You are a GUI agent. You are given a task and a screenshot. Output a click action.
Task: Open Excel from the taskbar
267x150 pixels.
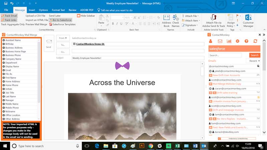[x=178, y=146]
